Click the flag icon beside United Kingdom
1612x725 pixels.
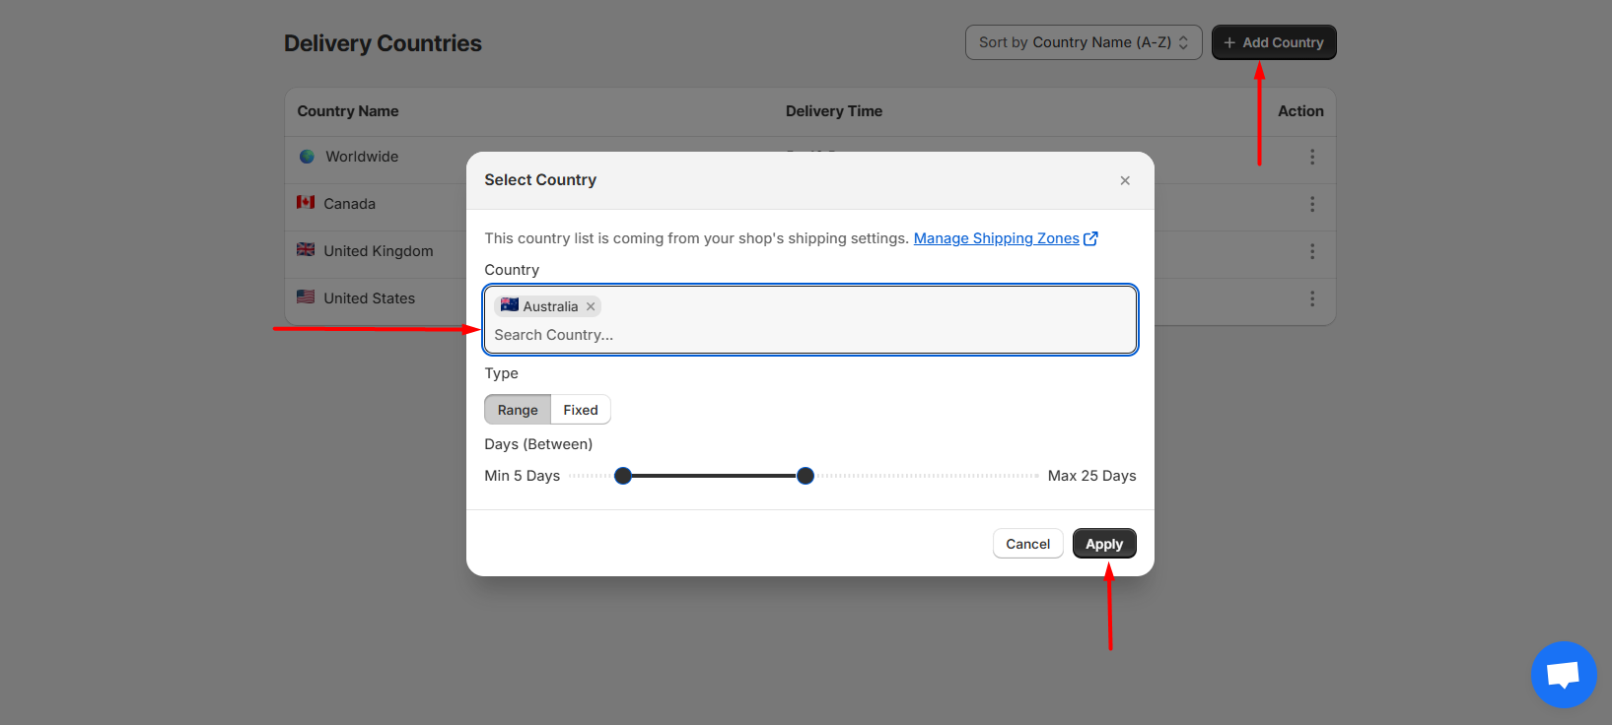[306, 250]
